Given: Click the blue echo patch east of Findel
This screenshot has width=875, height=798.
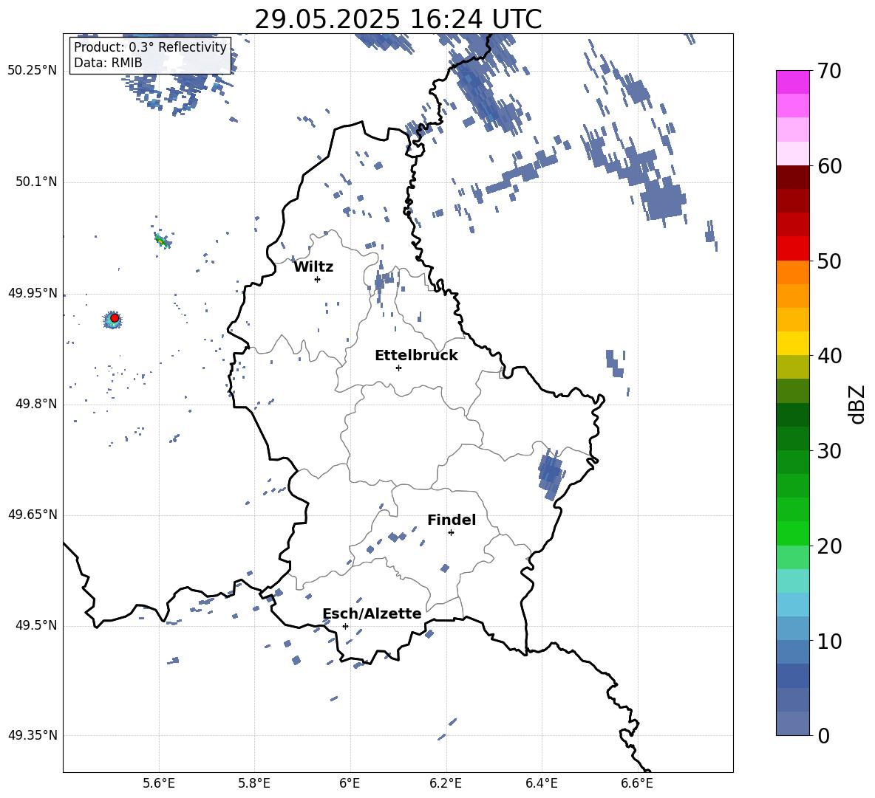Looking at the screenshot, I should pos(551,473).
